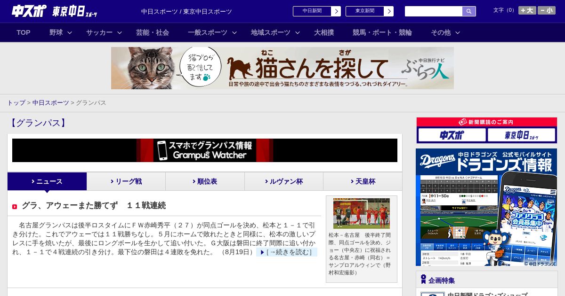Expand the サッカー dropdown chevron
This screenshot has height=296, width=565.
[120, 32]
